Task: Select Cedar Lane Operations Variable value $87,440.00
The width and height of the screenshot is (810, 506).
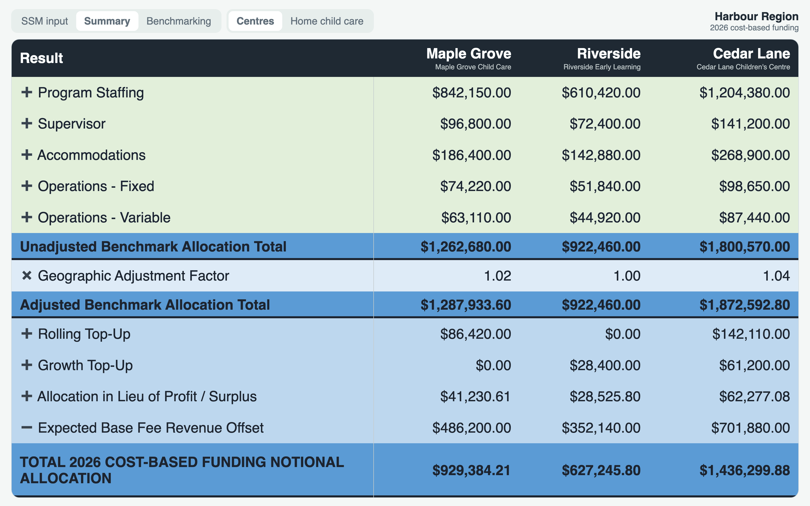Action: point(755,218)
